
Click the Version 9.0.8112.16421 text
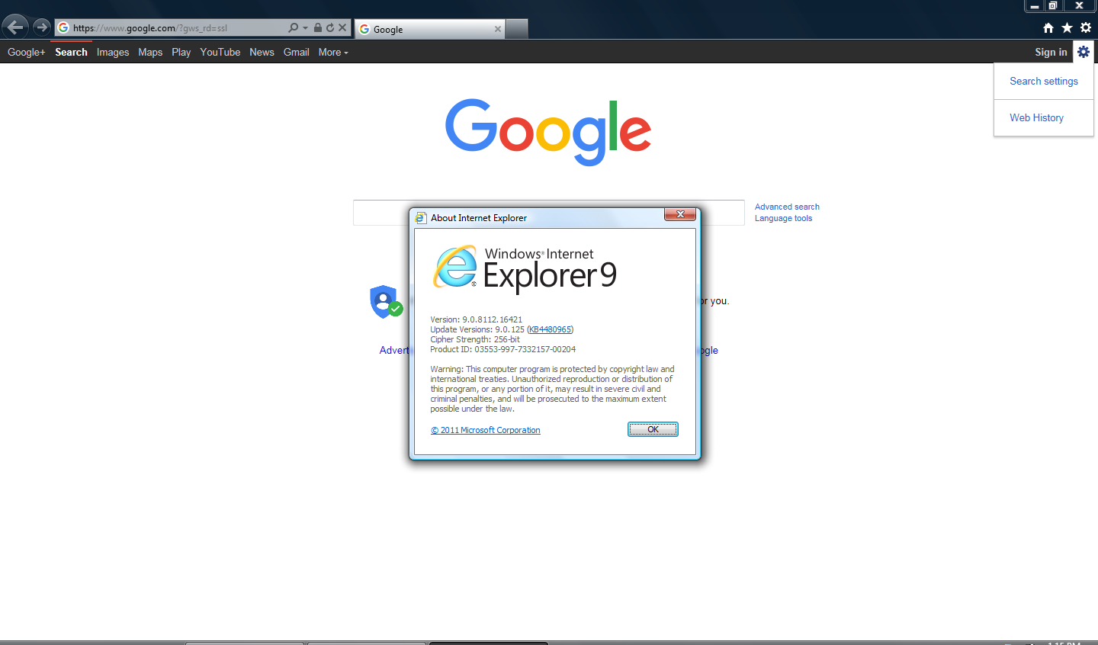click(476, 319)
